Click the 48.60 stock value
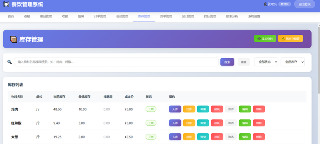The height and width of the screenshot is (144, 320). point(57,109)
